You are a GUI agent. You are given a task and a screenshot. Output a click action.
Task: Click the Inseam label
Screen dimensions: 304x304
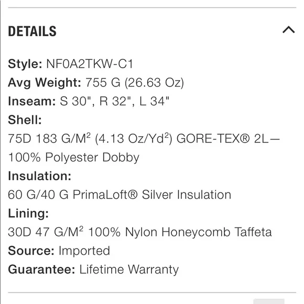pos(32,101)
